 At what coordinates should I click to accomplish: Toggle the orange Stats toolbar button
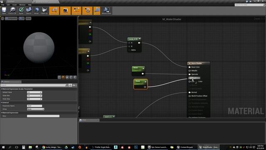tap(97, 10)
